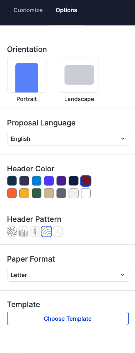Select the concentric arcs header pattern
Screen dimensions: 135x353
(x=46, y=232)
